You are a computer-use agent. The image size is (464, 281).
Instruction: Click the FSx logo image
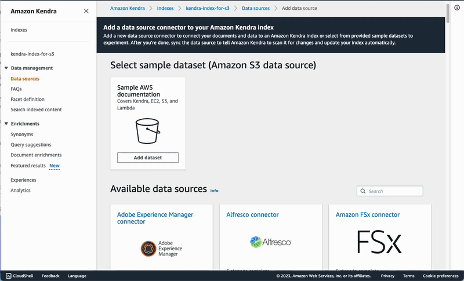379,242
